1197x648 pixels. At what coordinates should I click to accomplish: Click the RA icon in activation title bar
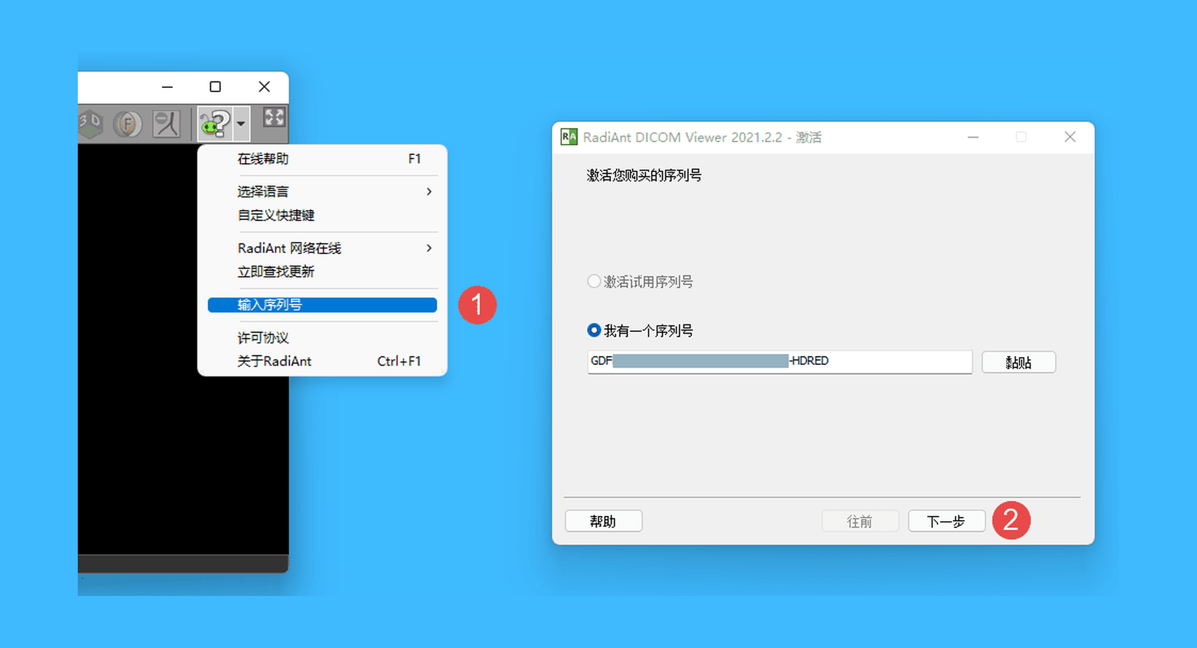[569, 137]
